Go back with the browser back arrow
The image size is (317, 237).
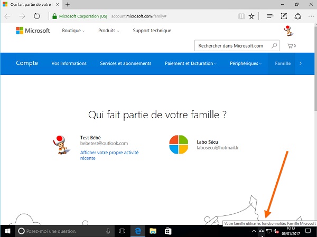7,16
